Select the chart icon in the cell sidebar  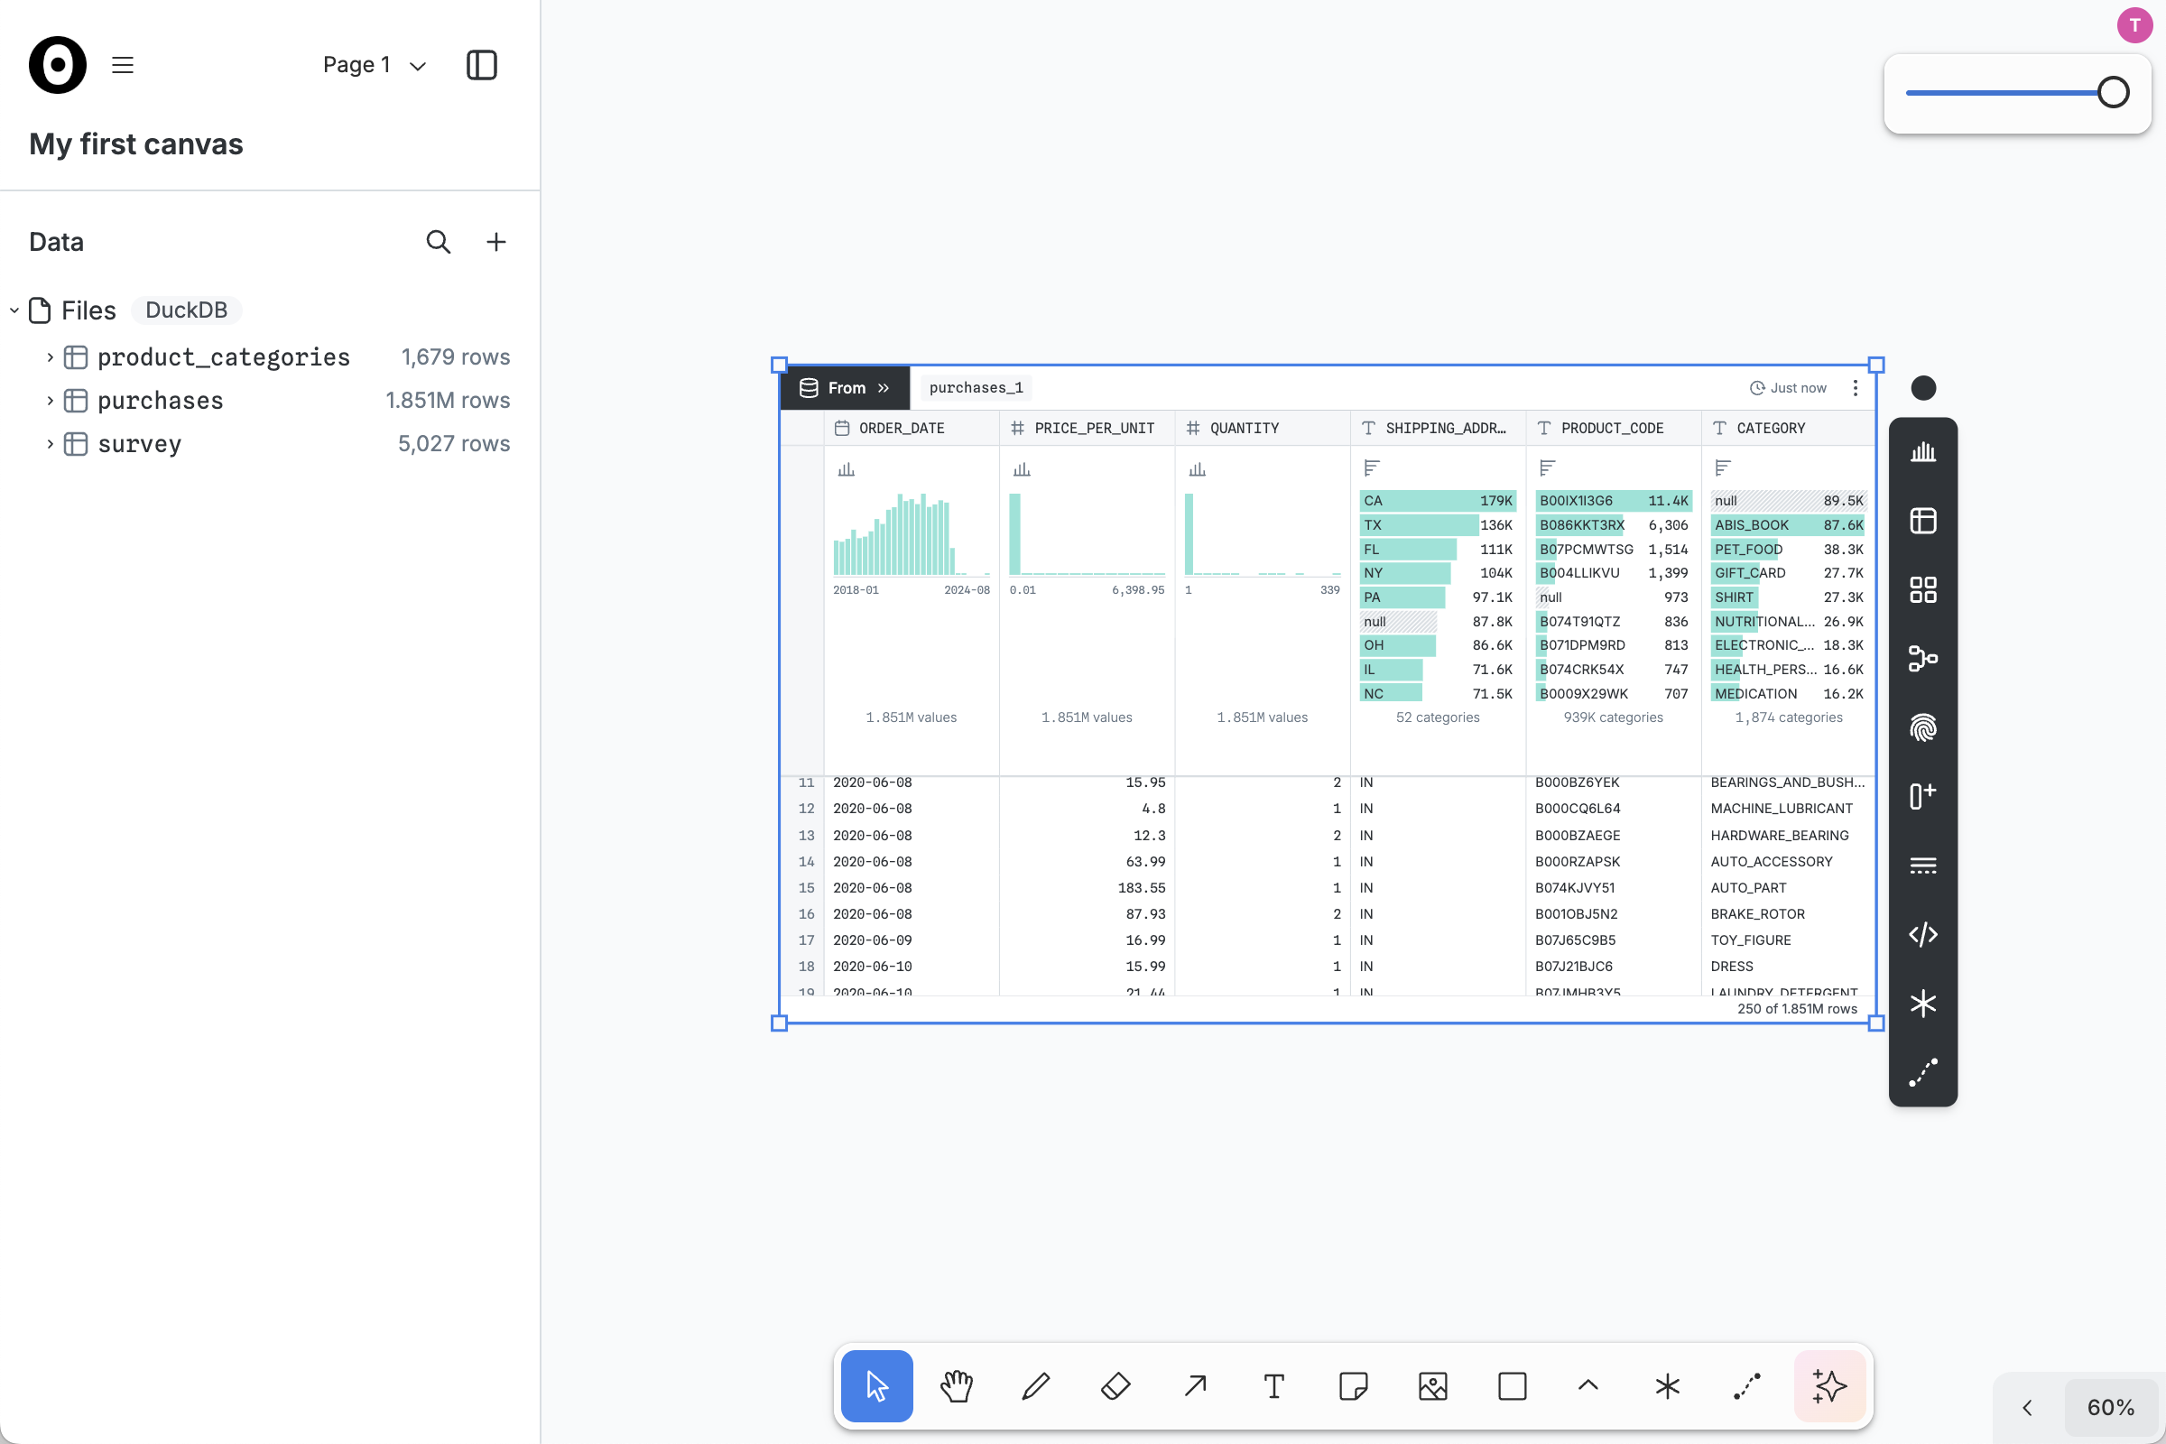1923,451
